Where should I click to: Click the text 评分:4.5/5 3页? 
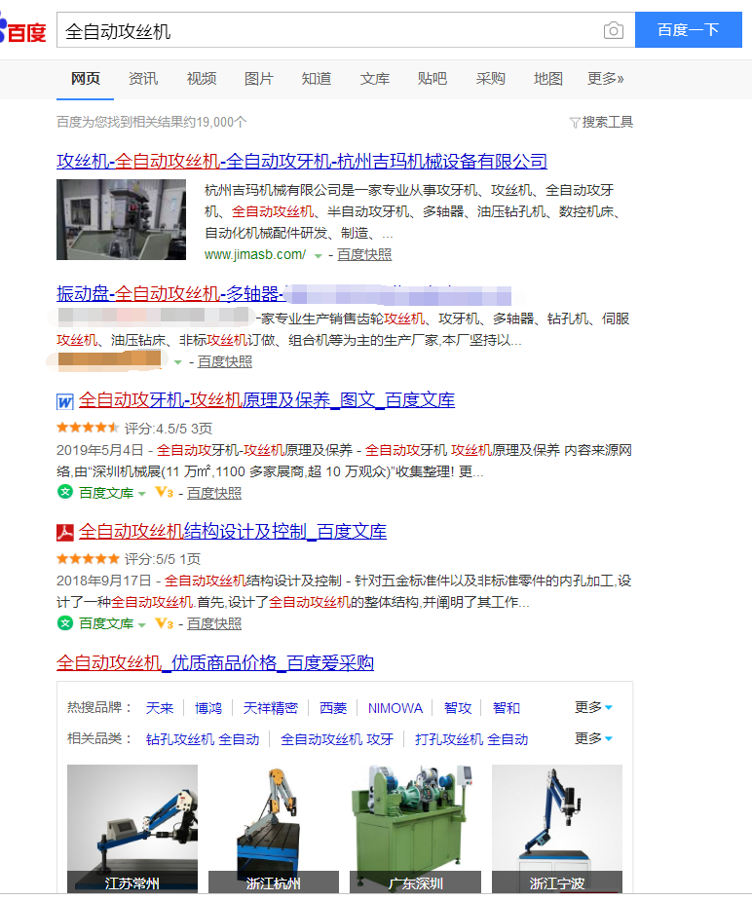pyautogui.click(x=169, y=429)
